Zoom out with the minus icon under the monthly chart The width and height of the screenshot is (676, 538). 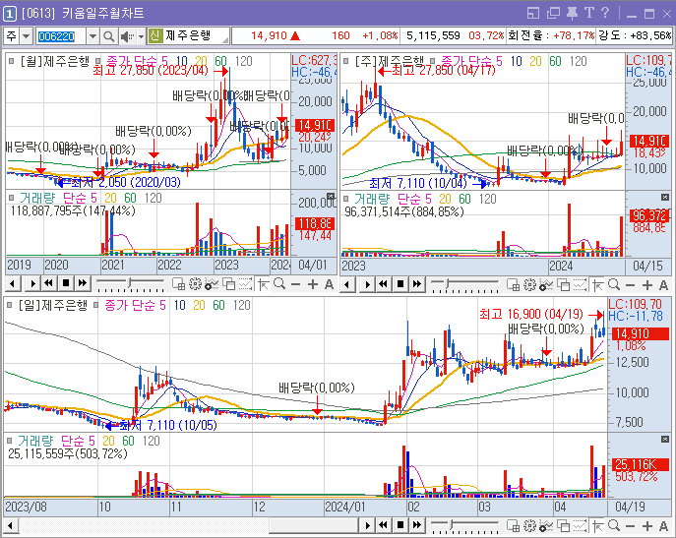(296, 284)
